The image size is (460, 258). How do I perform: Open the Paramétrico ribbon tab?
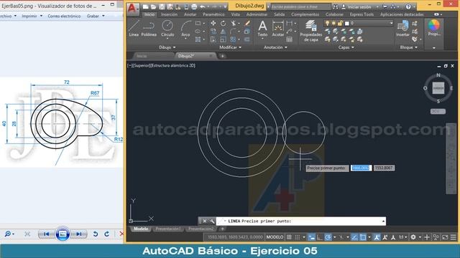pos(213,14)
